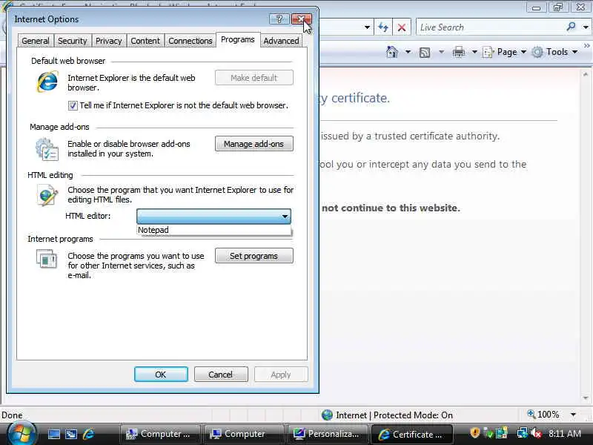Click the 8:11 AM clock
The image size is (593, 445).
click(x=565, y=433)
